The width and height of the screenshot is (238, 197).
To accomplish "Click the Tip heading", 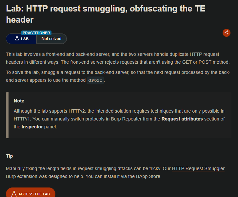I will [x=10, y=156].
